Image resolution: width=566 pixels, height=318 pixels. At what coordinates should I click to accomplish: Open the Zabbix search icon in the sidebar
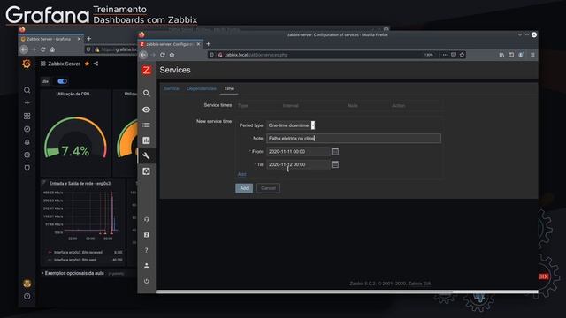pyautogui.click(x=146, y=94)
